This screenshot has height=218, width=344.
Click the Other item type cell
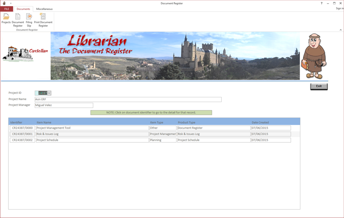[163, 128]
